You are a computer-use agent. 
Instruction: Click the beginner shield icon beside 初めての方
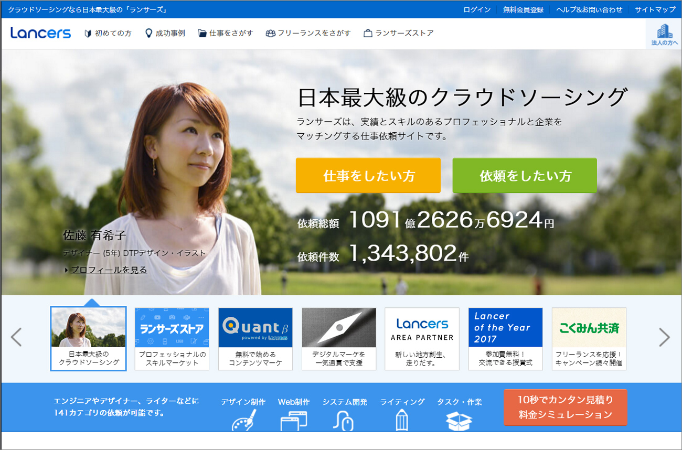pyautogui.click(x=88, y=34)
